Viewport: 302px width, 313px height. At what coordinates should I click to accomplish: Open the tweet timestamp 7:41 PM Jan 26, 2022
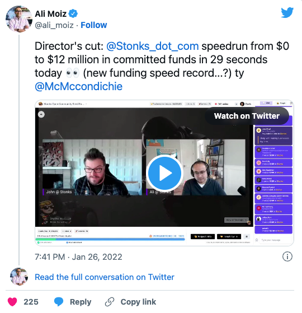pos(78,257)
